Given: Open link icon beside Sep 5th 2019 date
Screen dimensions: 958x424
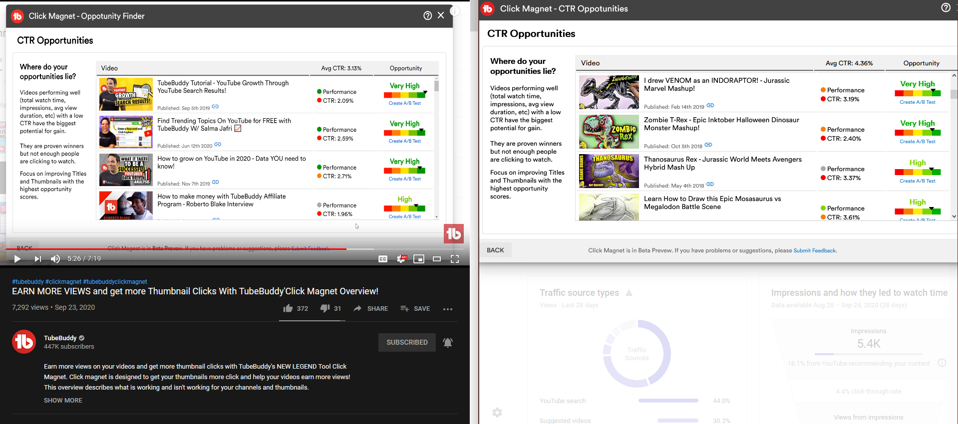Looking at the screenshot, I should [x=215, y=107].
